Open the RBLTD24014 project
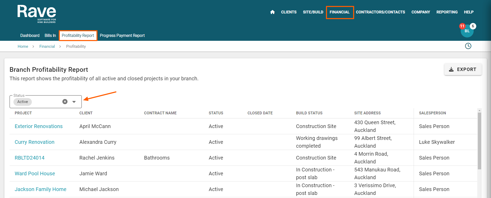Viewport: 491px width, 198px height. click(29, 158)
